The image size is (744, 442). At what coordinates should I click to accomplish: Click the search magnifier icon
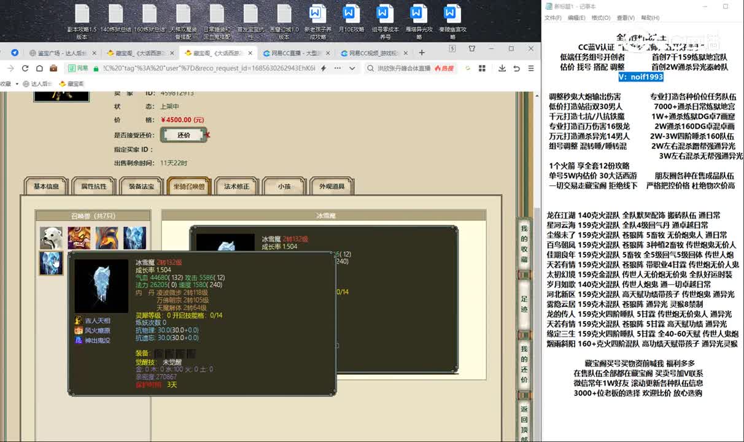371,68
